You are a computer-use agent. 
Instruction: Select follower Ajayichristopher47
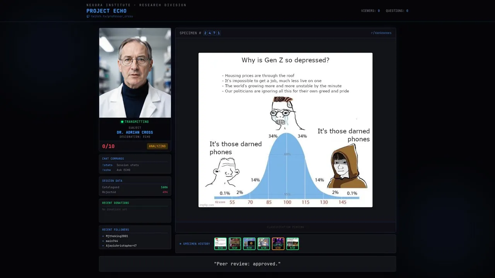pos(121,246)
